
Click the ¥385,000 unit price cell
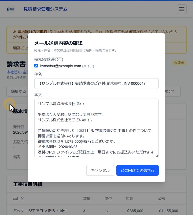tap(135, 211)
